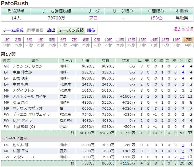Follow the プロ league link
The width and height of the screenshot is (194, 167).
(x=93, y=18)
